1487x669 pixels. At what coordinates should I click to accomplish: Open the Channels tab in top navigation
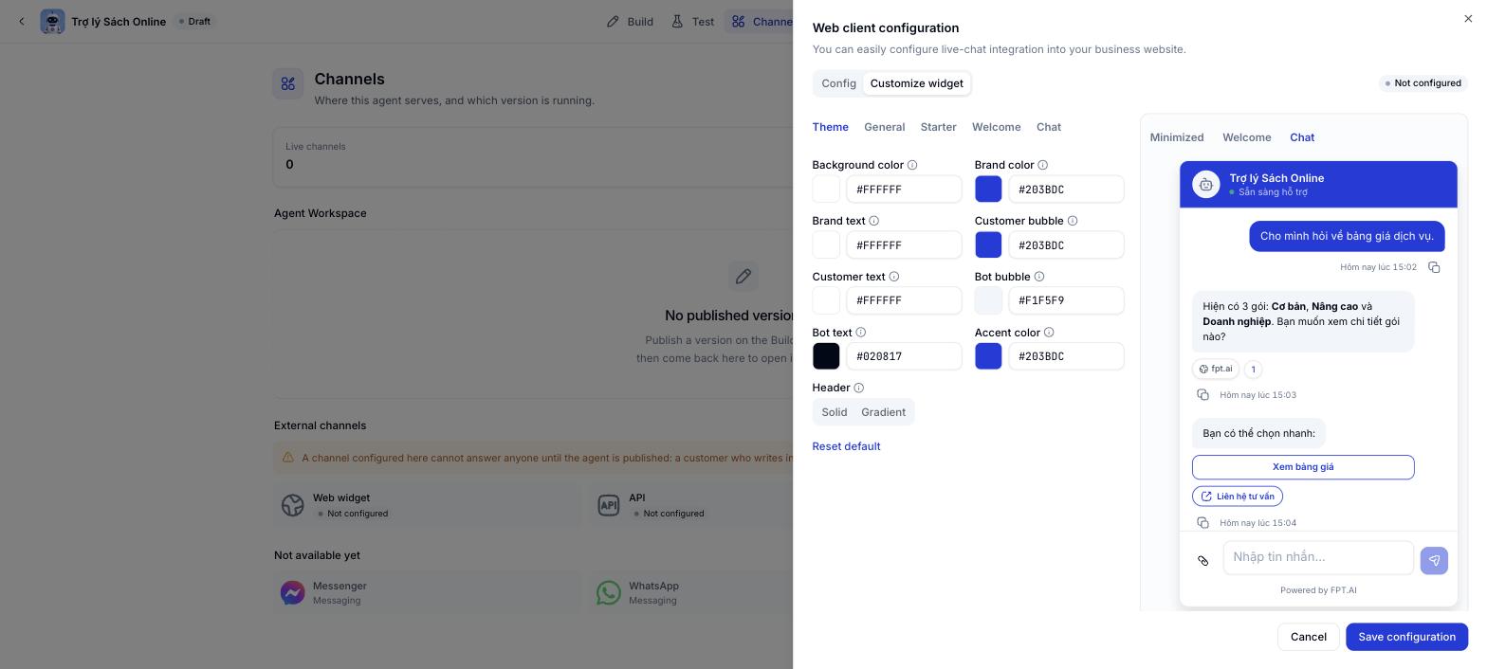(x=759, y=21)
